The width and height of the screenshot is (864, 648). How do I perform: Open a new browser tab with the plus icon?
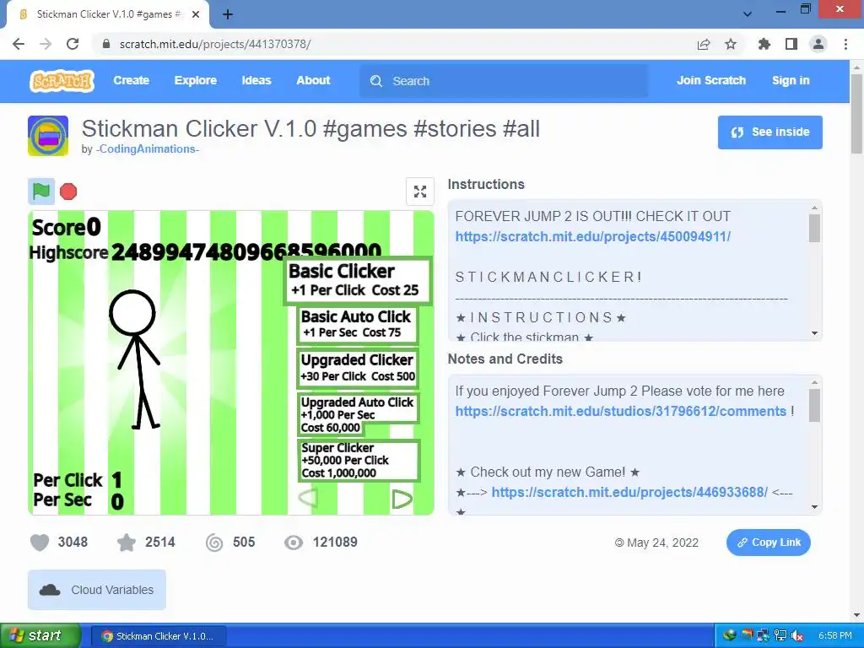pyautogui.click(x=228, y=14)
